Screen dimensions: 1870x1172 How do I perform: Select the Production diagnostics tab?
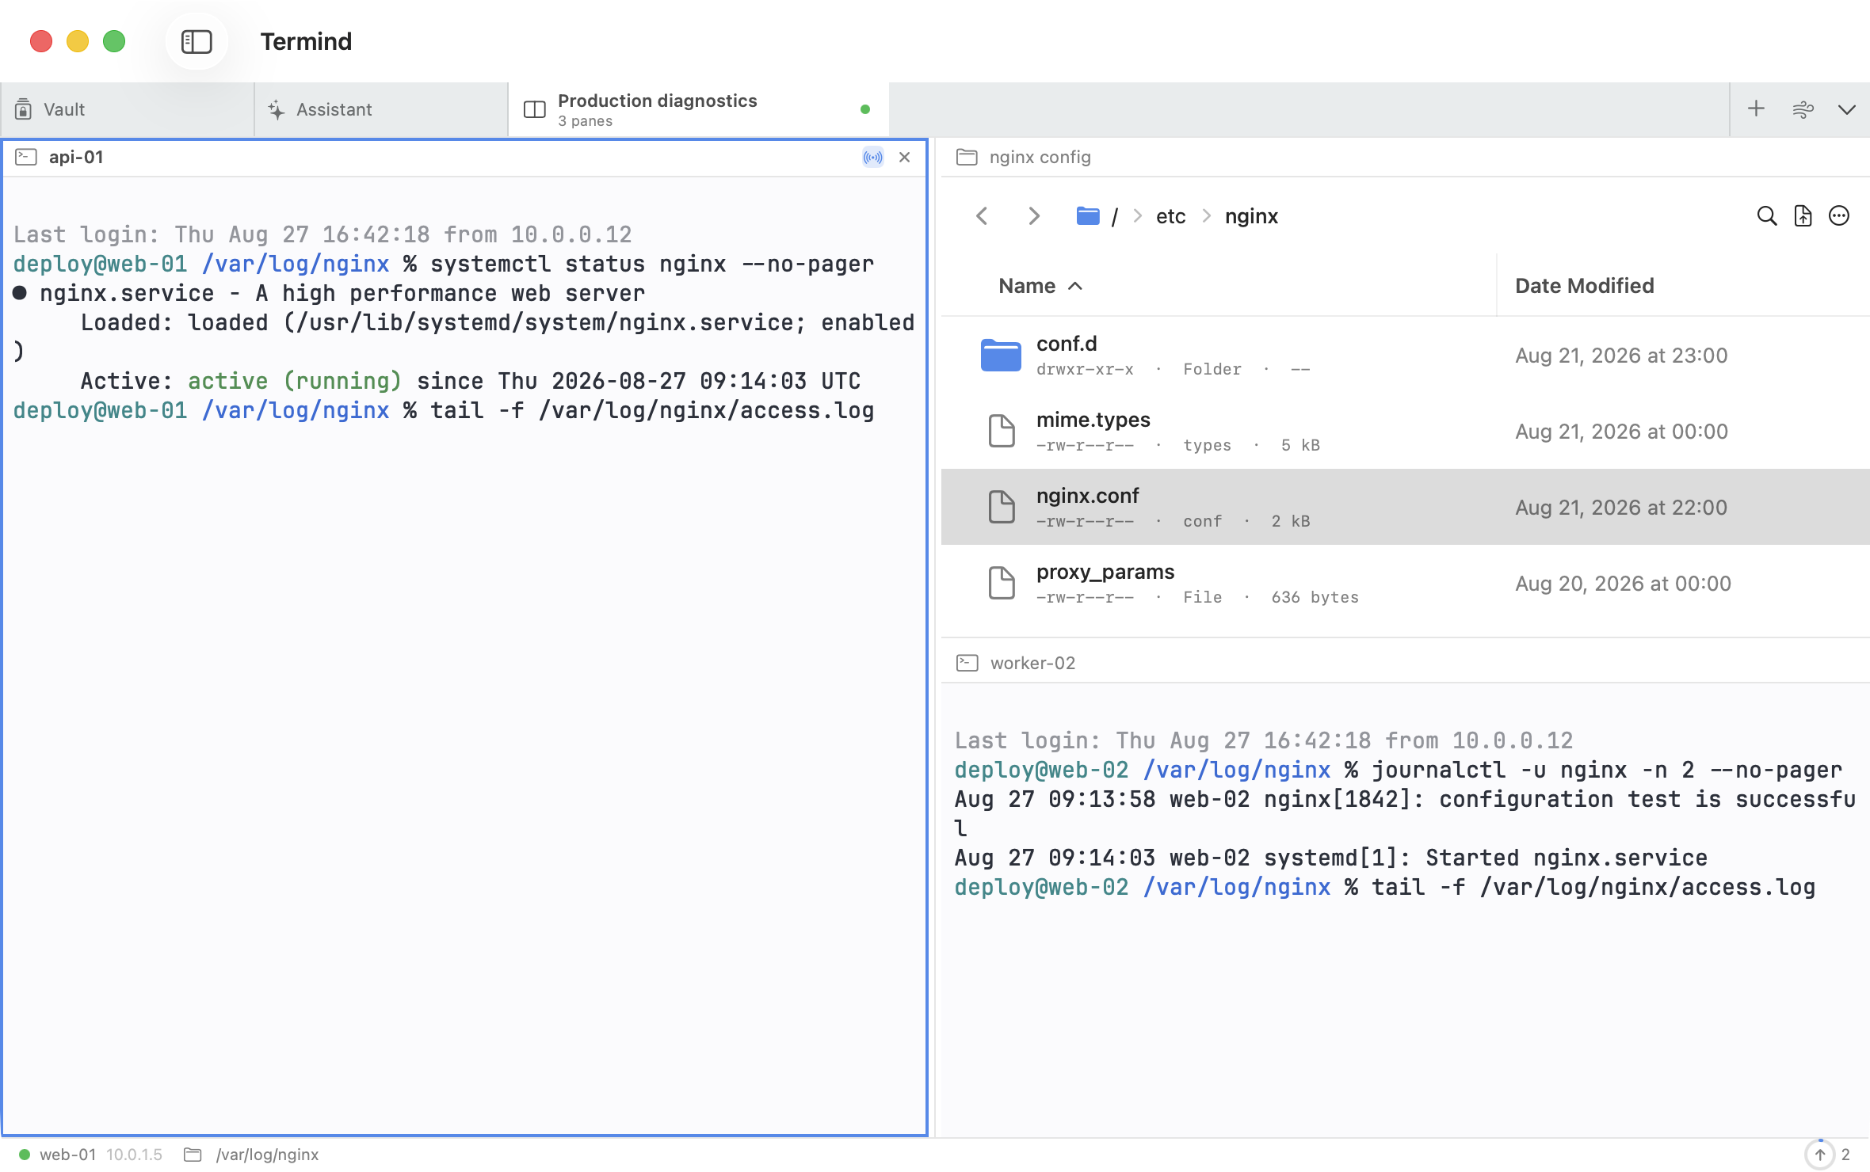pyautogui.click(x=698, y=109)
